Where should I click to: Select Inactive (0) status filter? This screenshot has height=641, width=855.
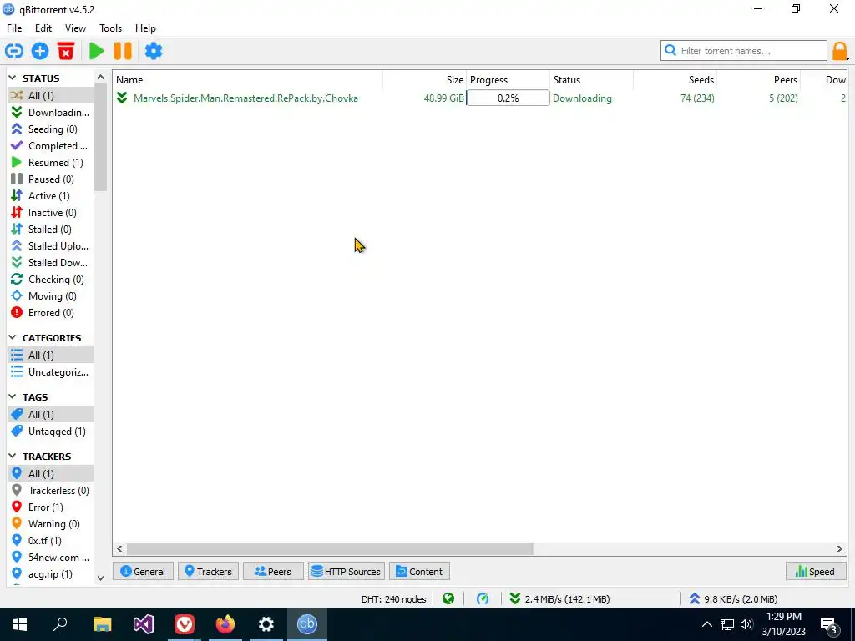51,213
